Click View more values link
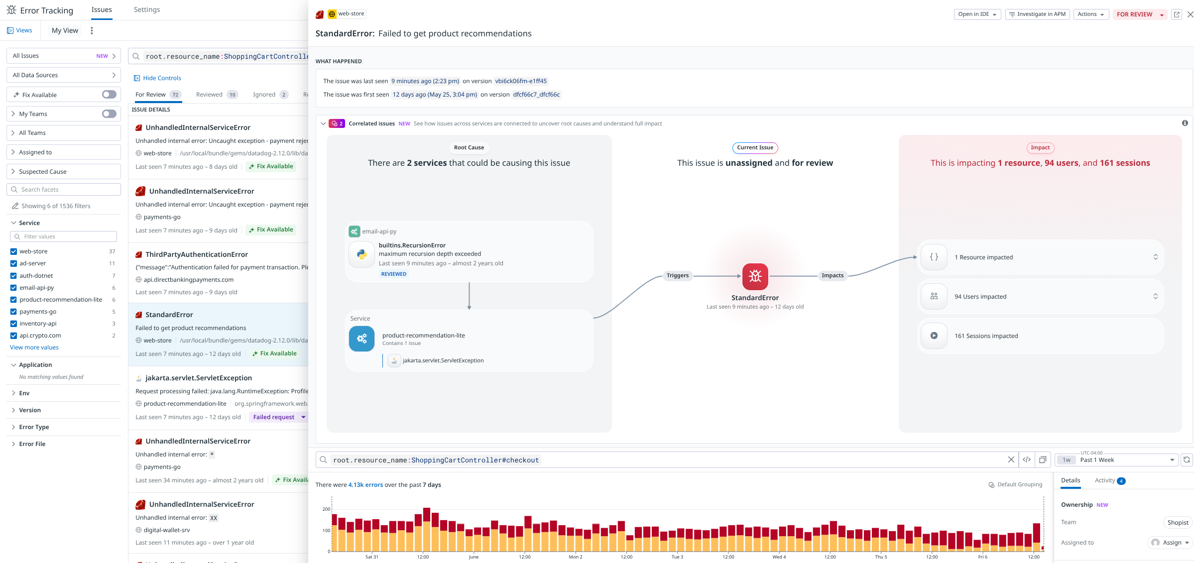Viewport: 1194px width, 563px height. (x=34, y=347)
